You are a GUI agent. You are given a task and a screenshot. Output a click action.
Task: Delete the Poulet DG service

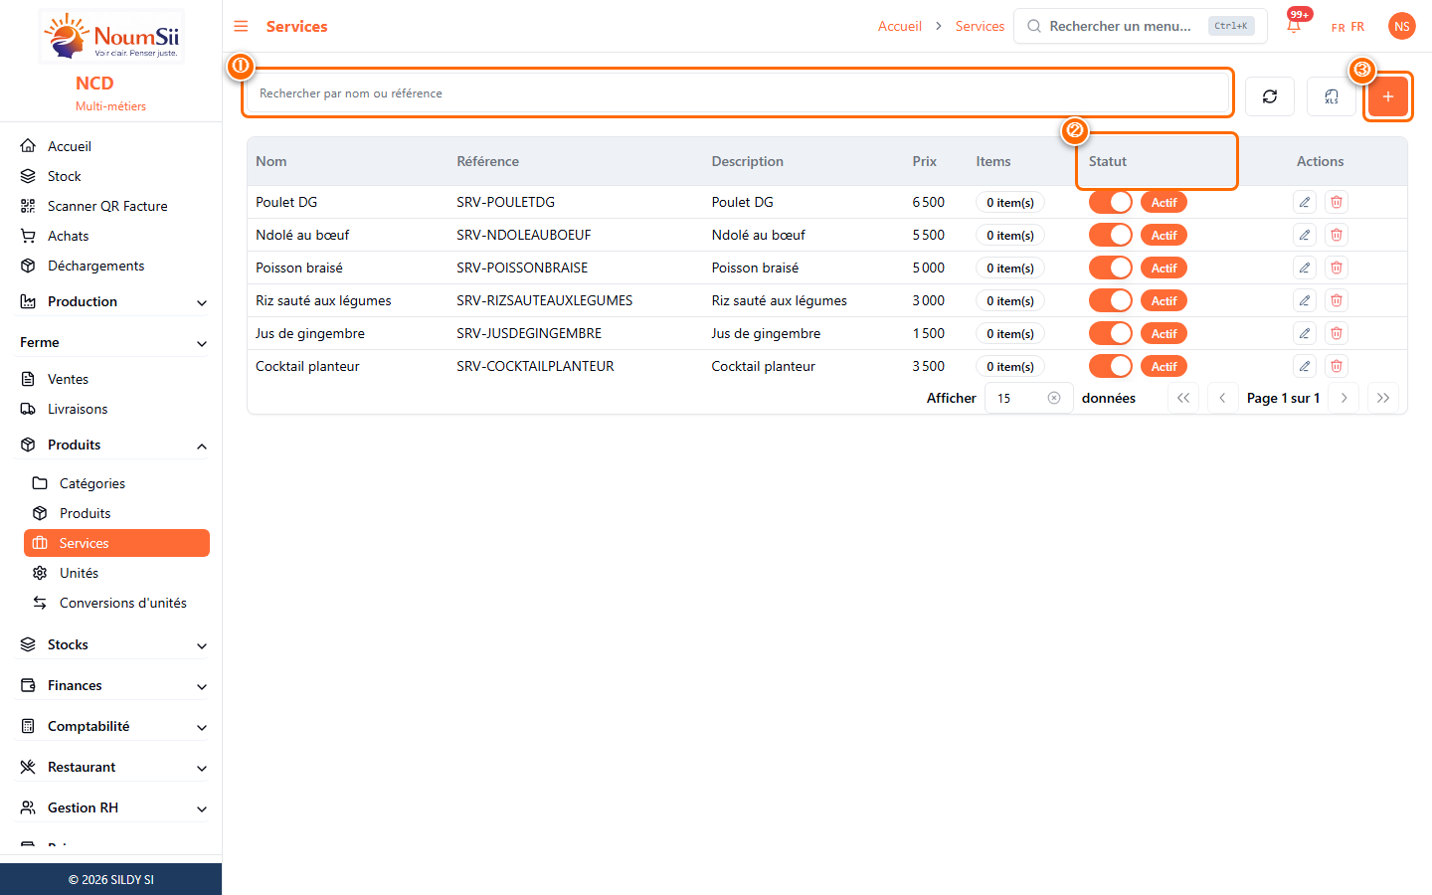tap(1337, 202)
